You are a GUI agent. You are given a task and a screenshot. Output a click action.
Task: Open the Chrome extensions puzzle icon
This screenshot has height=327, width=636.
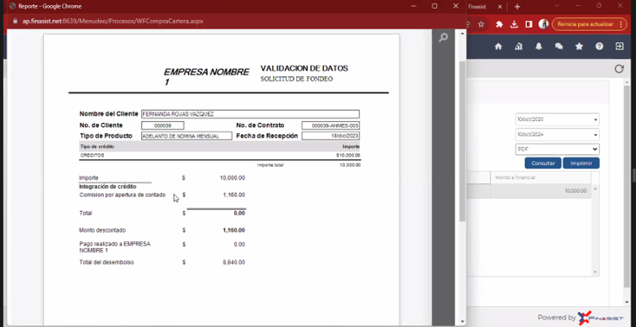[499, 24]
